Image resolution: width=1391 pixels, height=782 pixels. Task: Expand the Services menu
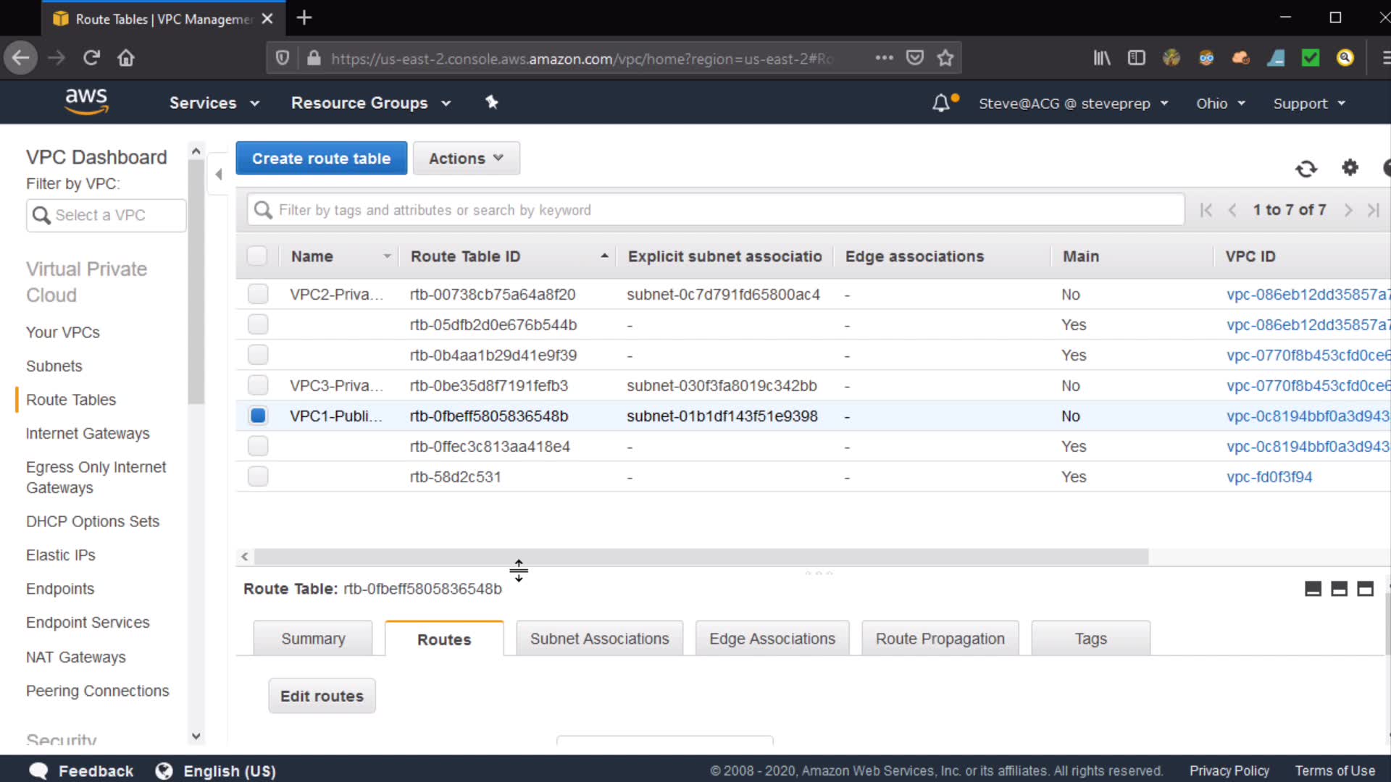pyautogui.click(x=214, y=104)
